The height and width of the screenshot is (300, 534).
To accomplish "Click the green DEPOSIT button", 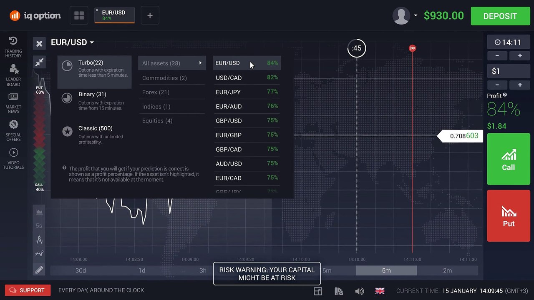I will coord(500,16).
